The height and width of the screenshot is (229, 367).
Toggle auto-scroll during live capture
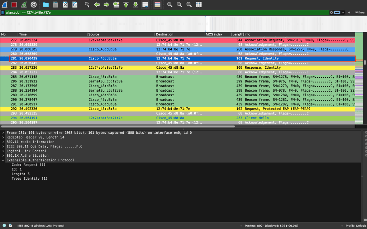click(x=145, y=5)
